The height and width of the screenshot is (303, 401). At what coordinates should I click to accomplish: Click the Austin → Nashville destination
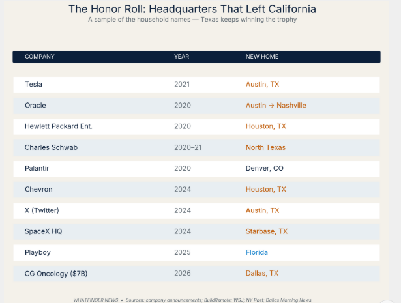click(276, 106)
